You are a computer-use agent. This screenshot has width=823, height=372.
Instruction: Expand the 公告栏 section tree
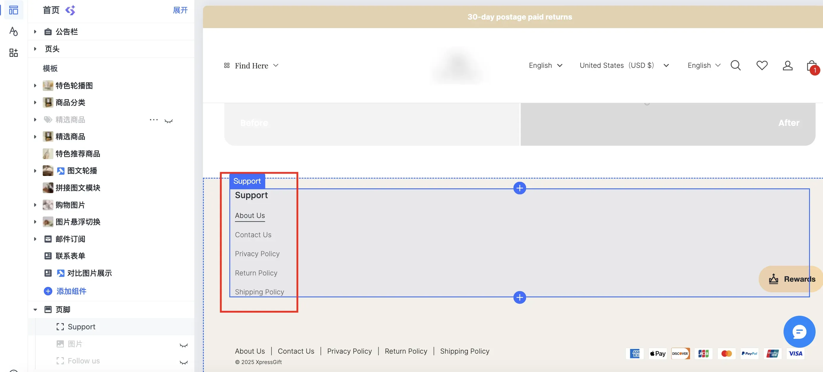point(35,32)
